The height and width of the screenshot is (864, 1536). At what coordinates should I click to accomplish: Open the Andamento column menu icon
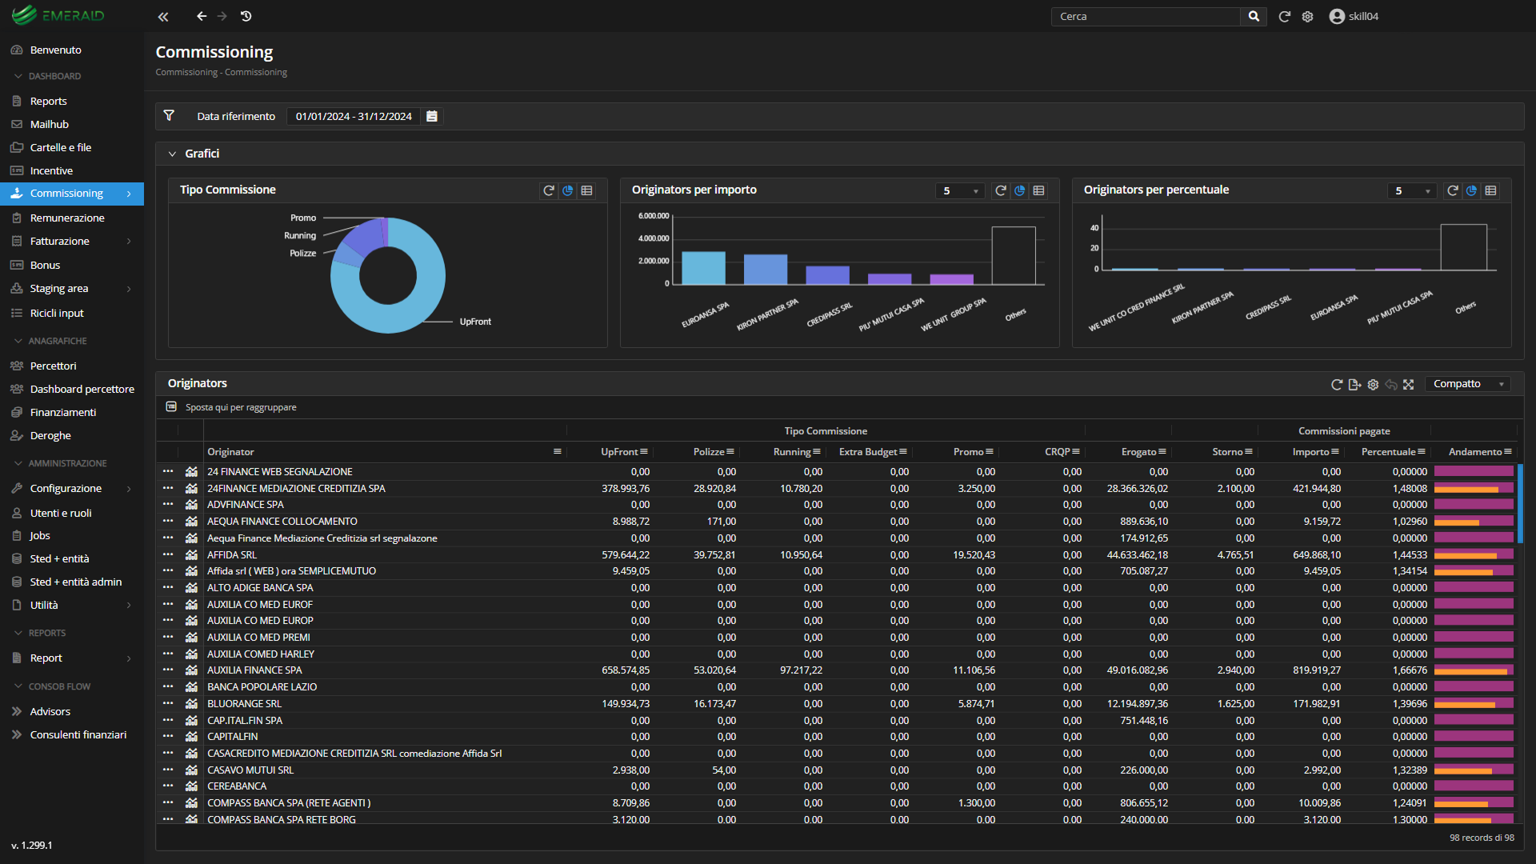coord(1508,452)
